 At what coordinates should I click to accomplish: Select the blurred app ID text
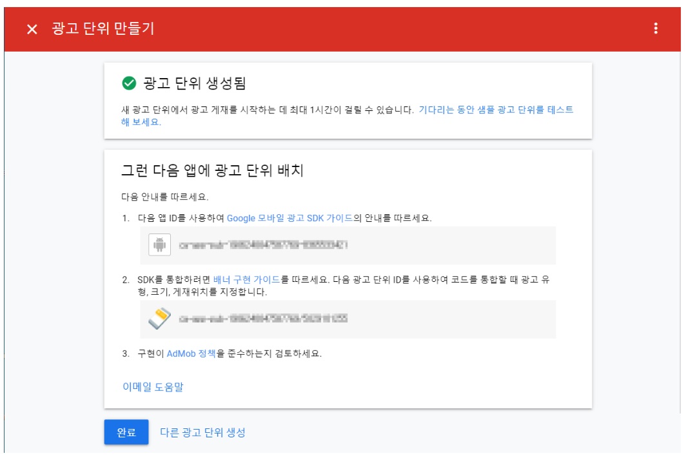pyautogui.click(x=263, y=245)
